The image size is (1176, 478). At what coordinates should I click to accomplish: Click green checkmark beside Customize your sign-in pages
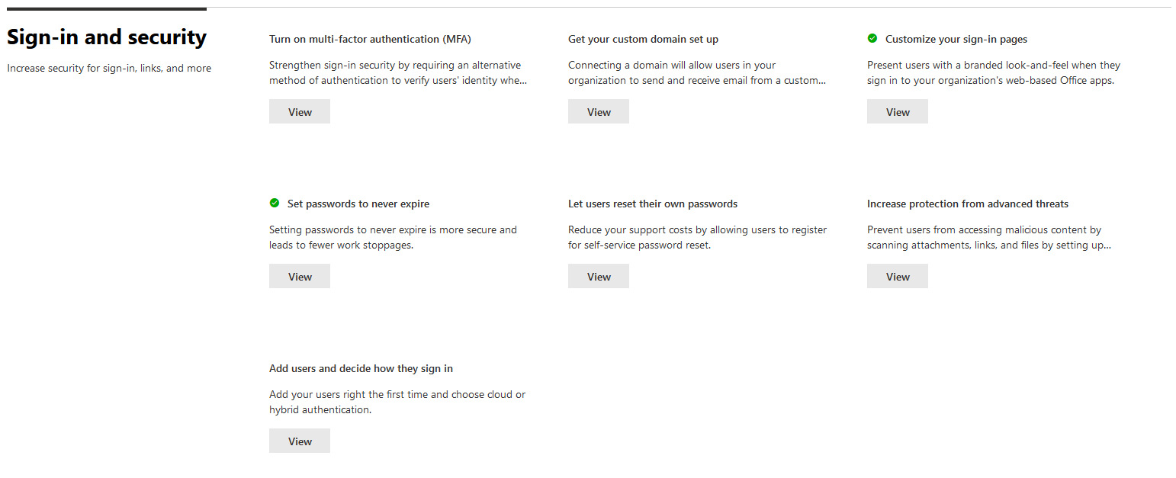coord(872,38)
